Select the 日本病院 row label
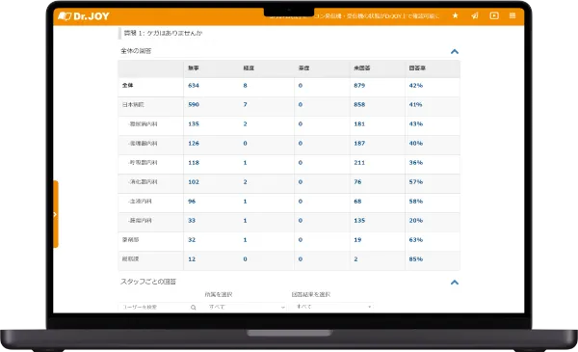This screenshot has height=352, width=578. coord(133,105)
